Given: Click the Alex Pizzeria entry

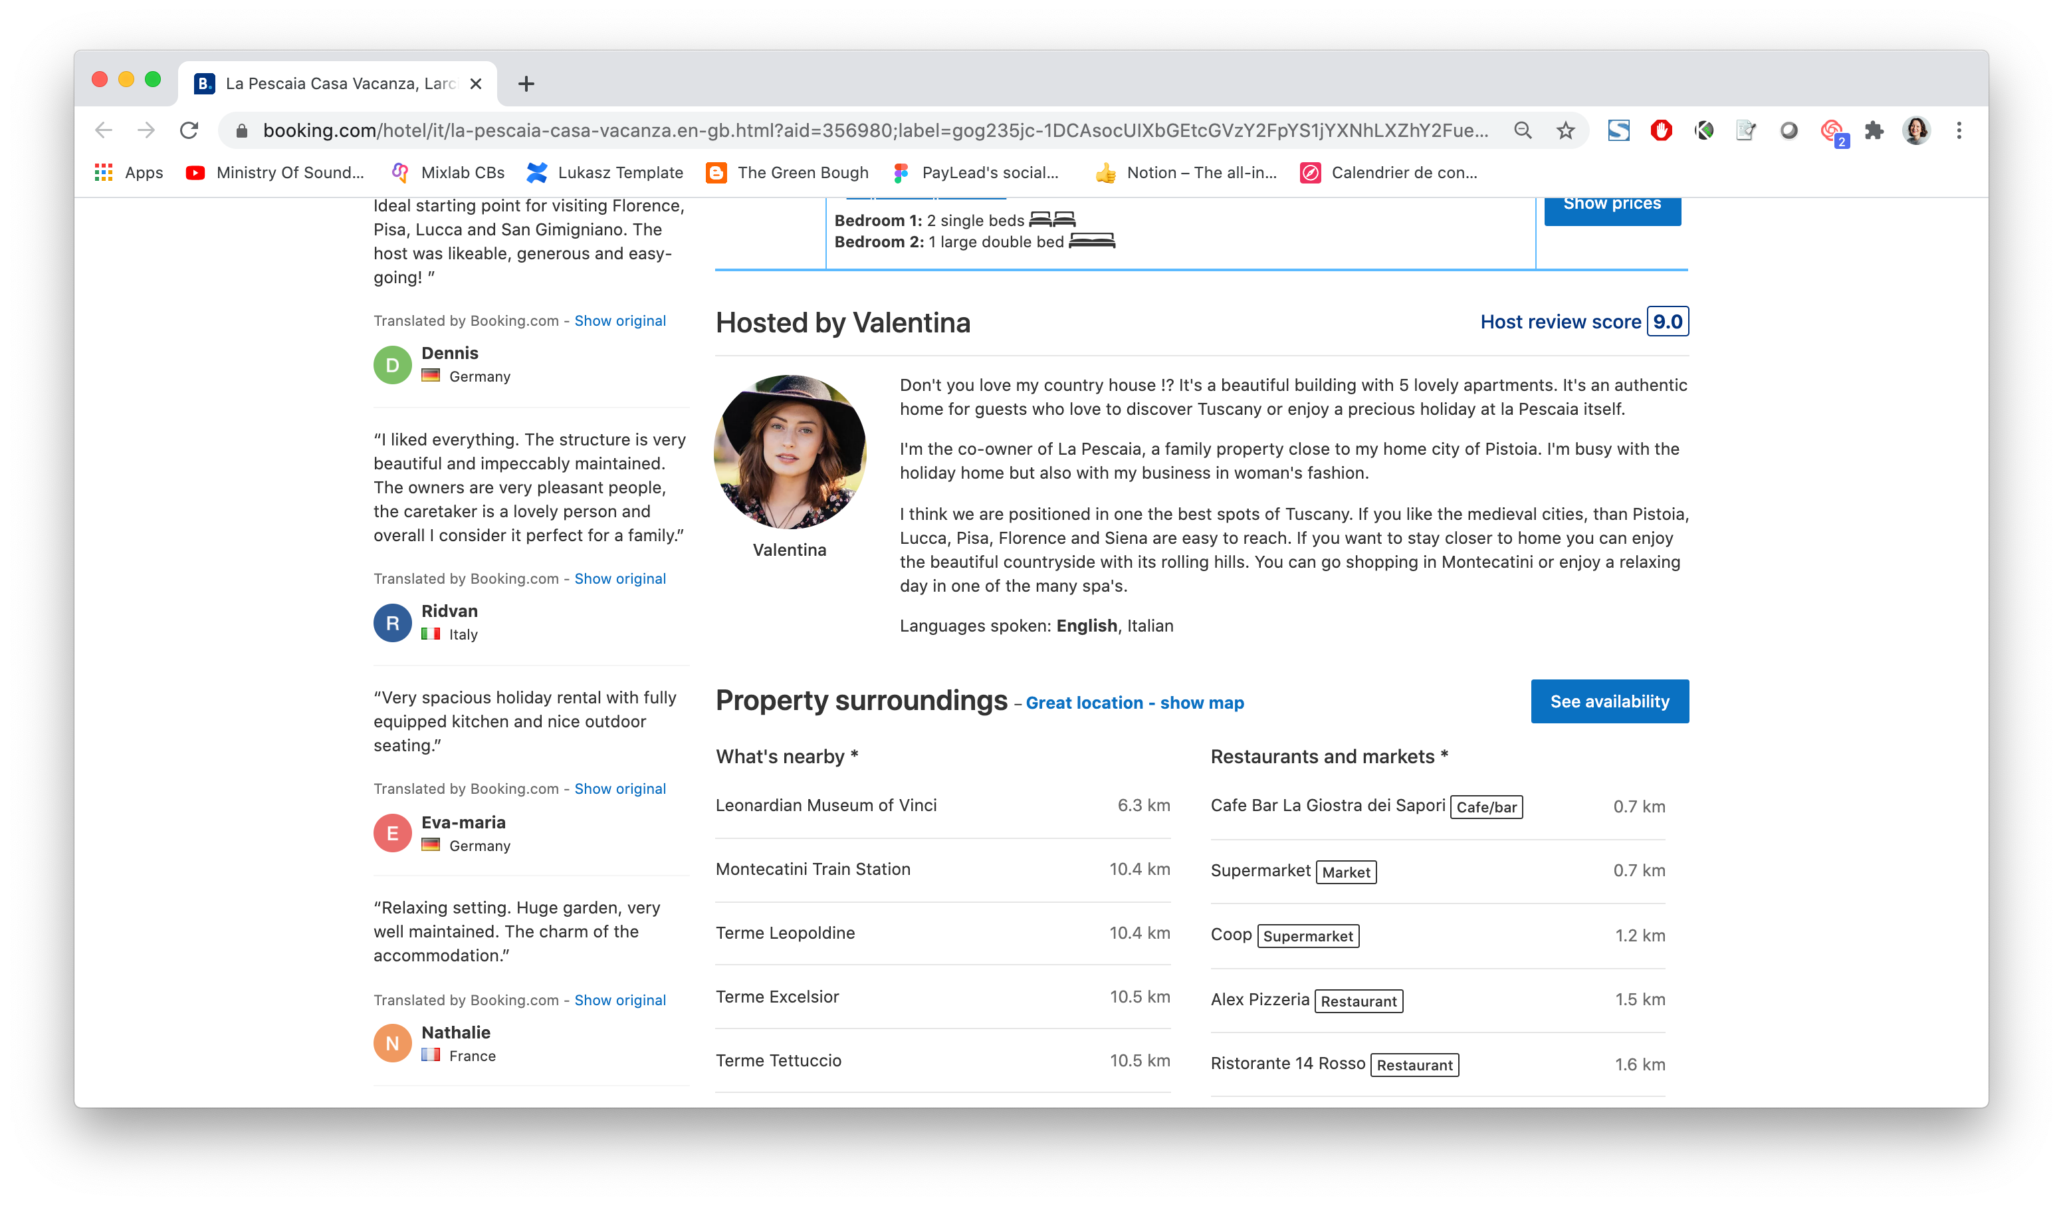Looking at the screenshot, I should tap(1438, 1001).
